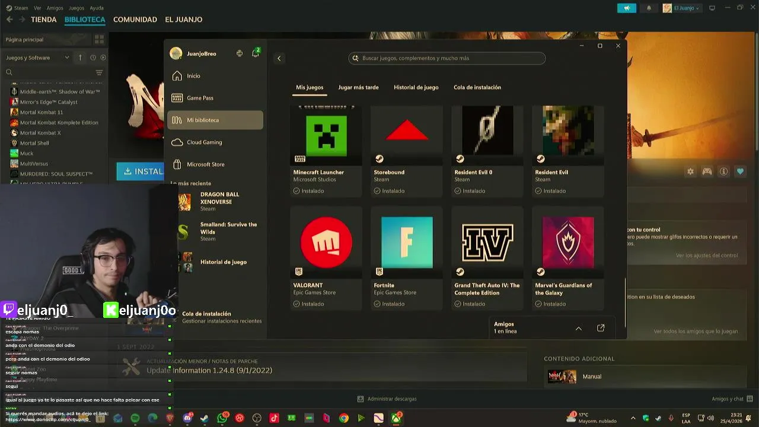Click the JuanjoBreo profile avatar
The height and width of the screenshot is (427, 759).
pos(176,53)
